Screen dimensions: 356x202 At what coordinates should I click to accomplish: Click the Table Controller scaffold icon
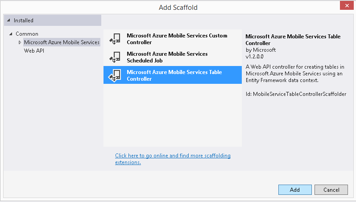115,75
